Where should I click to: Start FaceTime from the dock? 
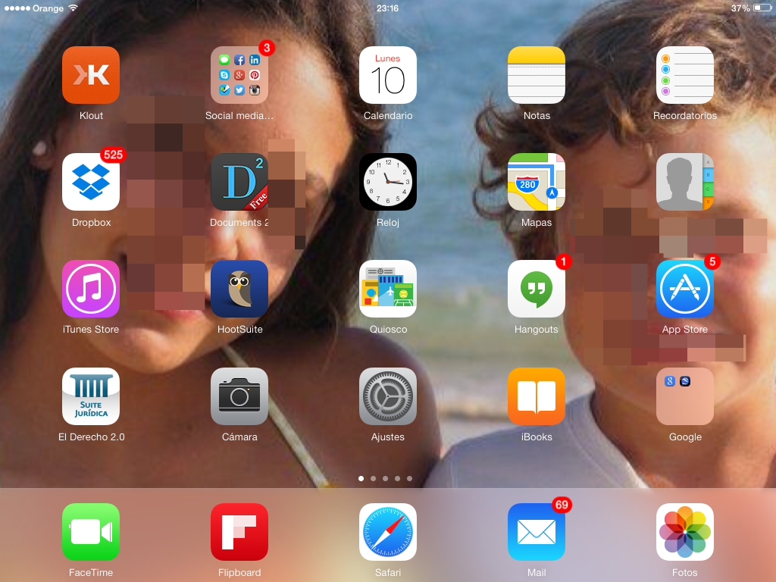point(91,533)
